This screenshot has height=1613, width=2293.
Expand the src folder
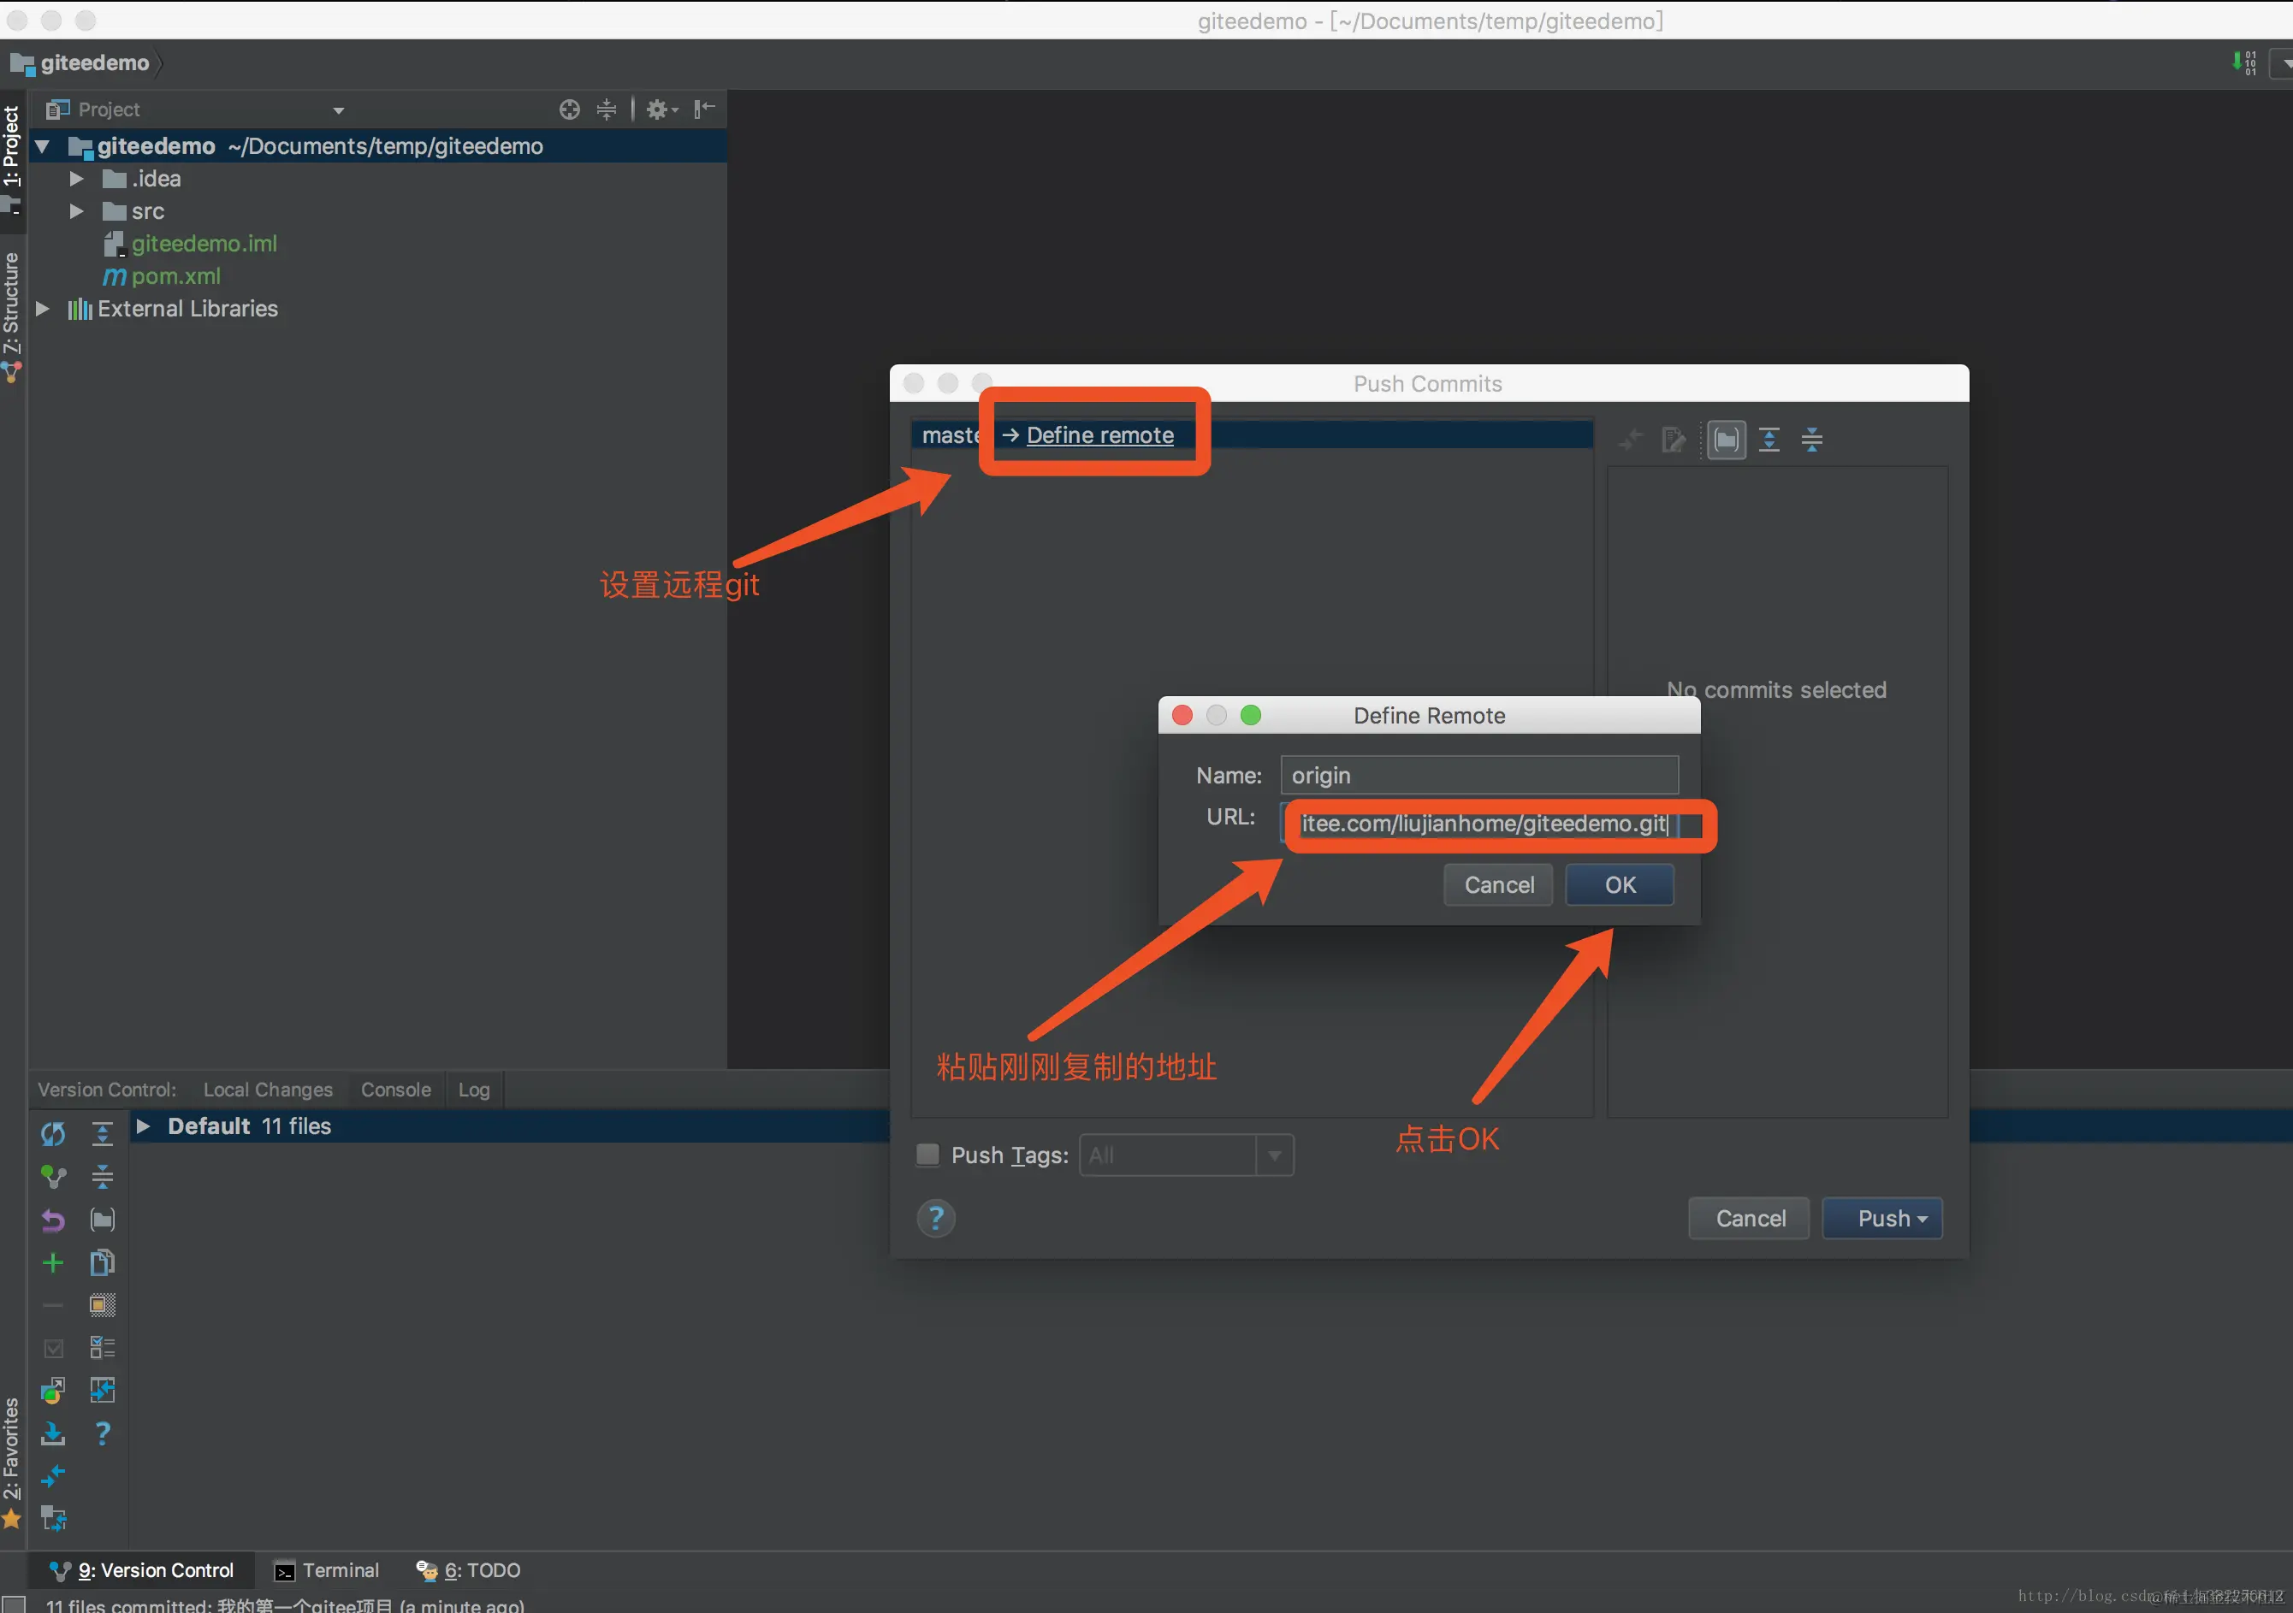[x=76, y=211]
